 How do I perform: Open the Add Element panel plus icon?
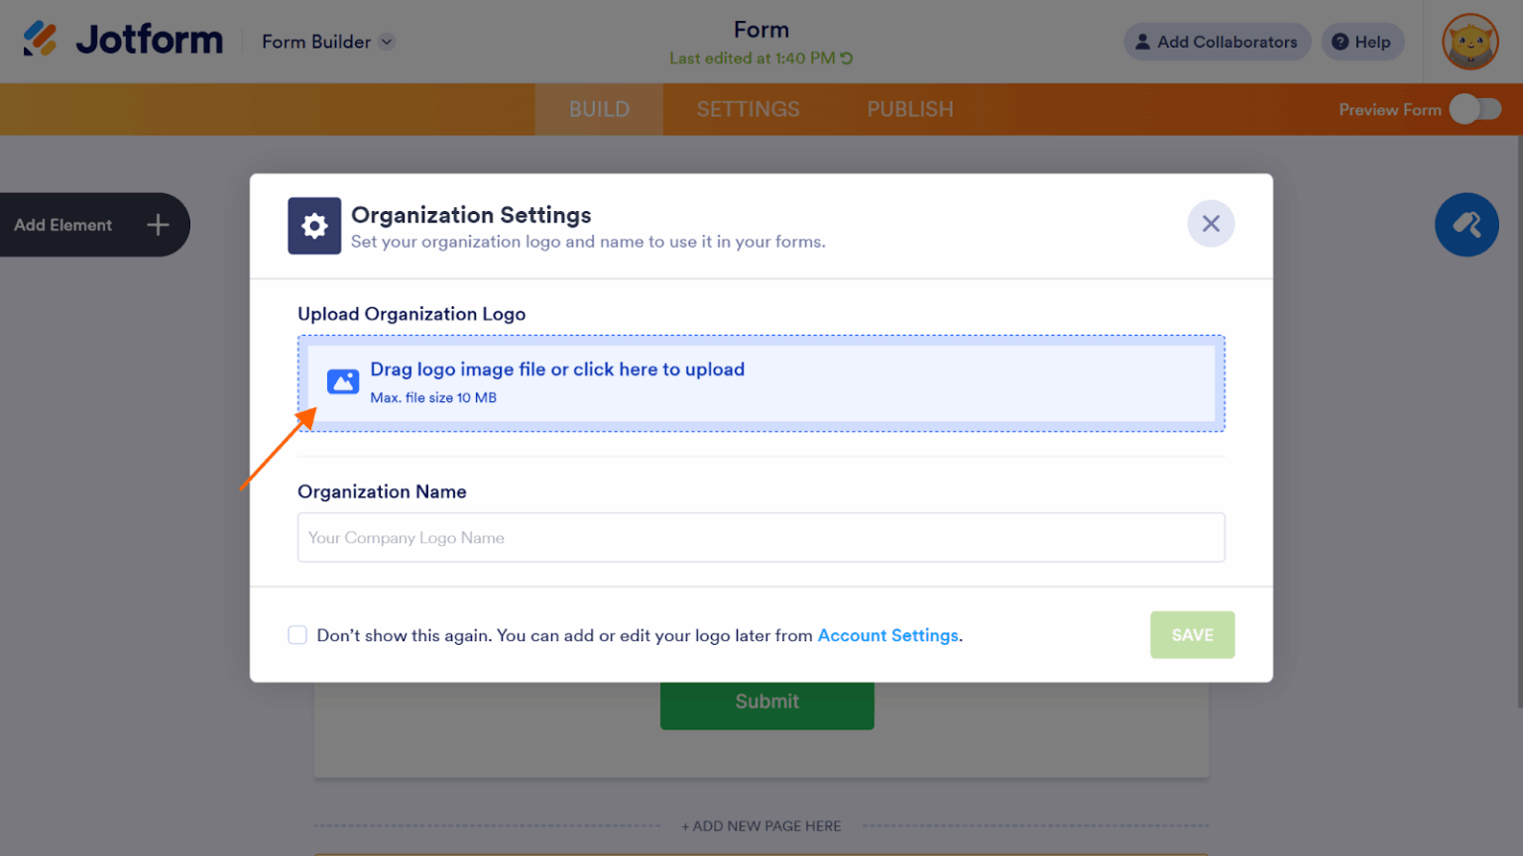(157, 225)
